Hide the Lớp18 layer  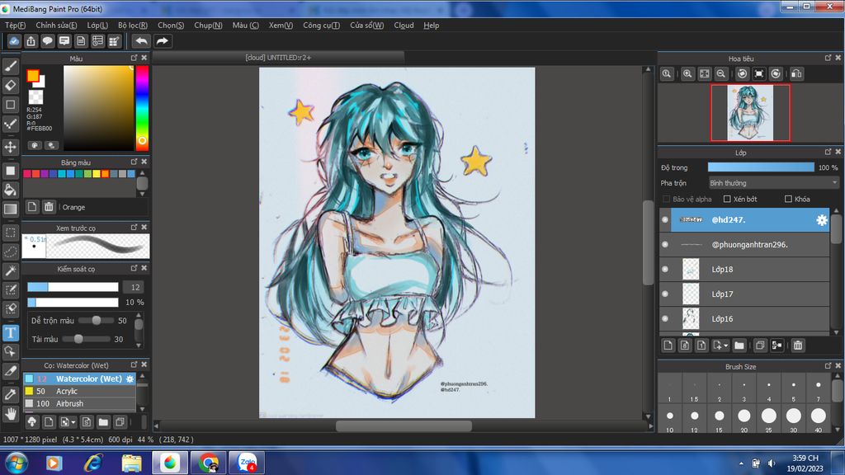pyautogui.click(x=665, y=270)
